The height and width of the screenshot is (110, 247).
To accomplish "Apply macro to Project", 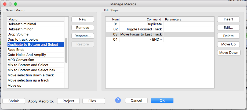I will pyautogui.click(x=68, y=101).
